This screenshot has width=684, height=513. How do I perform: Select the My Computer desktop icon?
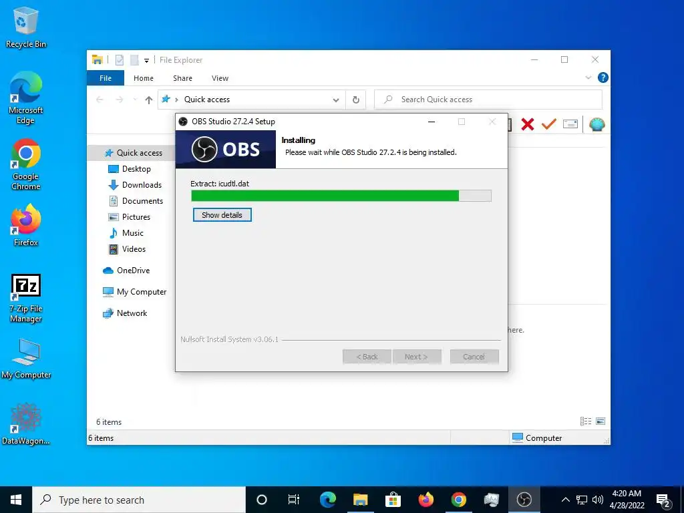[x=26, y=359]
